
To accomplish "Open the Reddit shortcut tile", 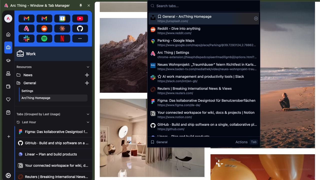I will (x=44, y=28).
